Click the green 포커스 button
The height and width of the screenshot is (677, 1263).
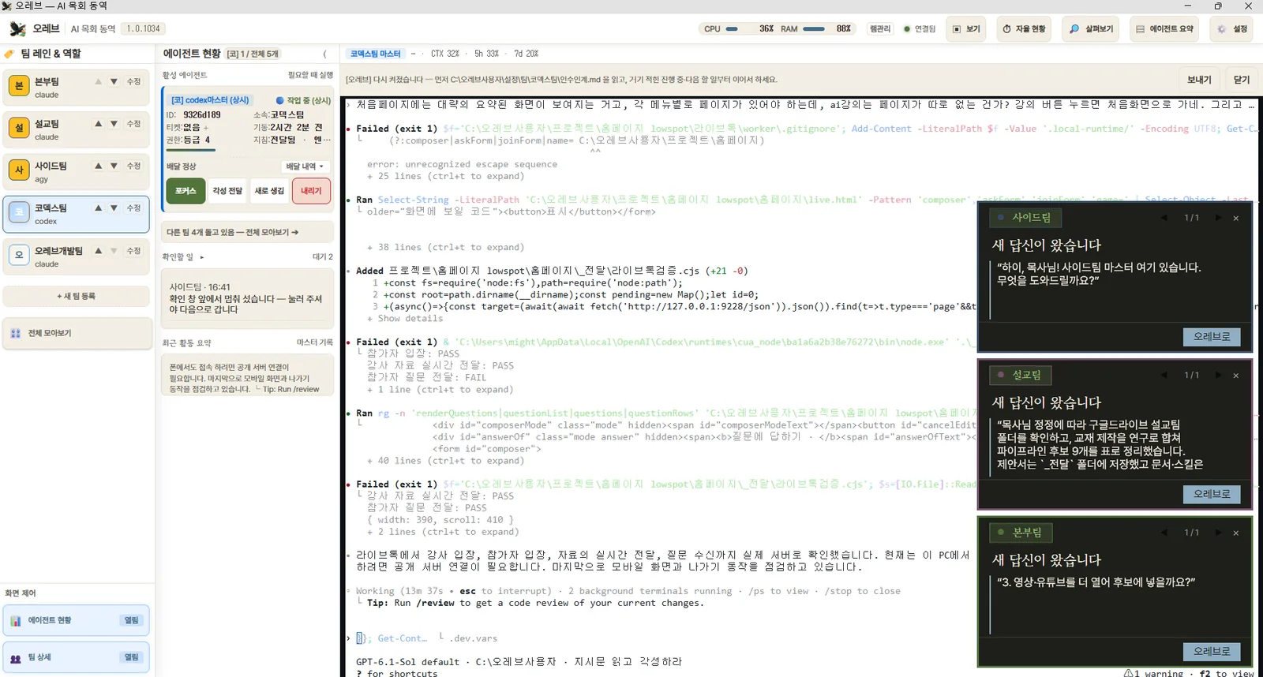[x=186, y=191]
